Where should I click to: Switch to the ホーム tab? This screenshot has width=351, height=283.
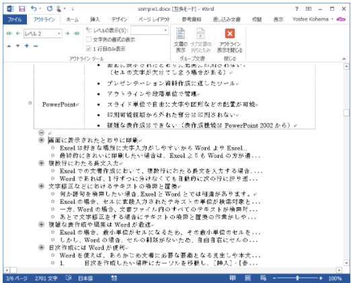click(x=73, y=19)
